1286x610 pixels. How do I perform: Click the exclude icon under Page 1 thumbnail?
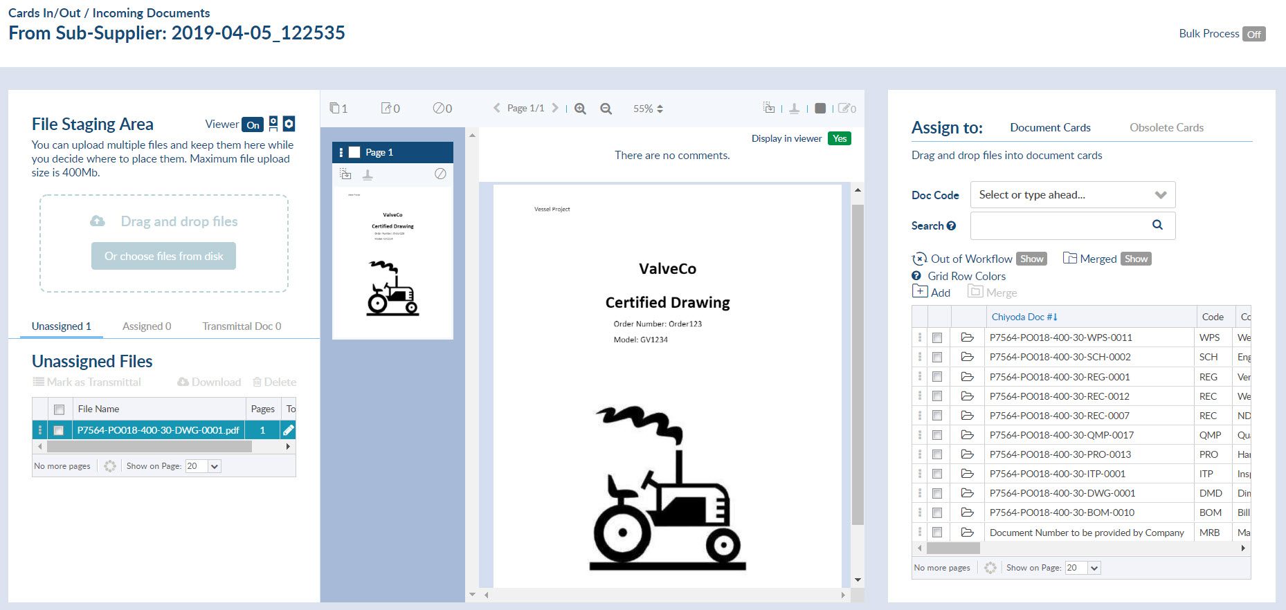point(440,174)
